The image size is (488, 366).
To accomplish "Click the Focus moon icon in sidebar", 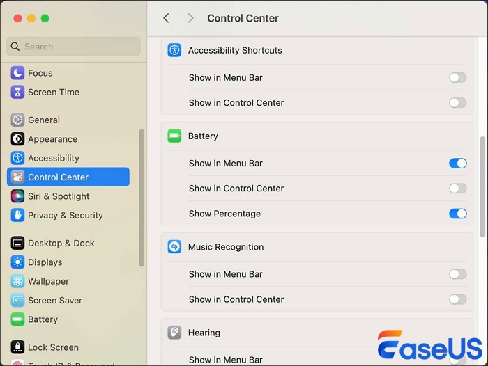I will [x=17, y=73].
